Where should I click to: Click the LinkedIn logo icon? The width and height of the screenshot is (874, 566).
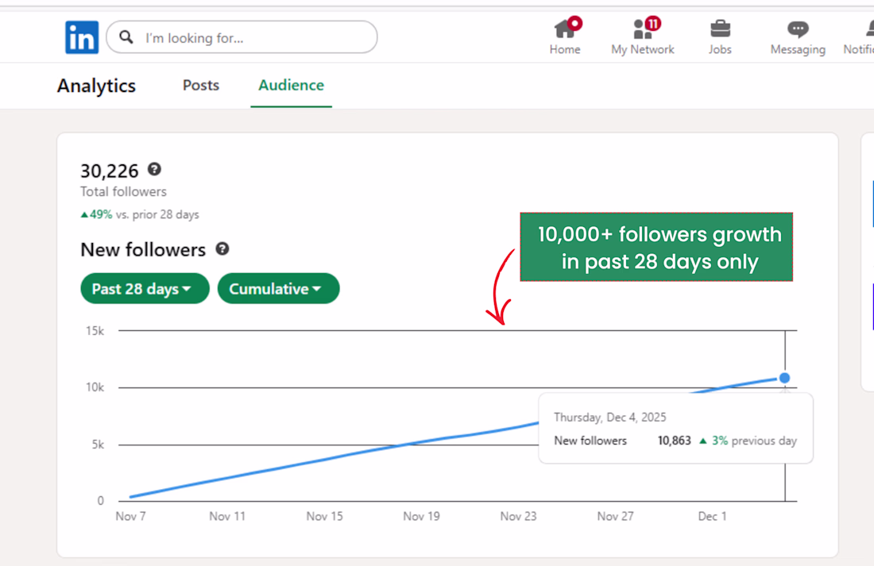tap(82, 37)
